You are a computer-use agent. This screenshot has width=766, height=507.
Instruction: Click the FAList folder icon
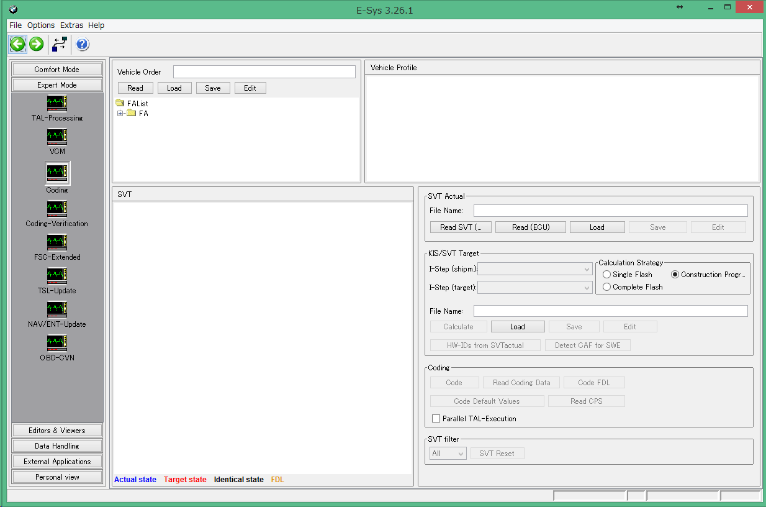pos(120,103)
